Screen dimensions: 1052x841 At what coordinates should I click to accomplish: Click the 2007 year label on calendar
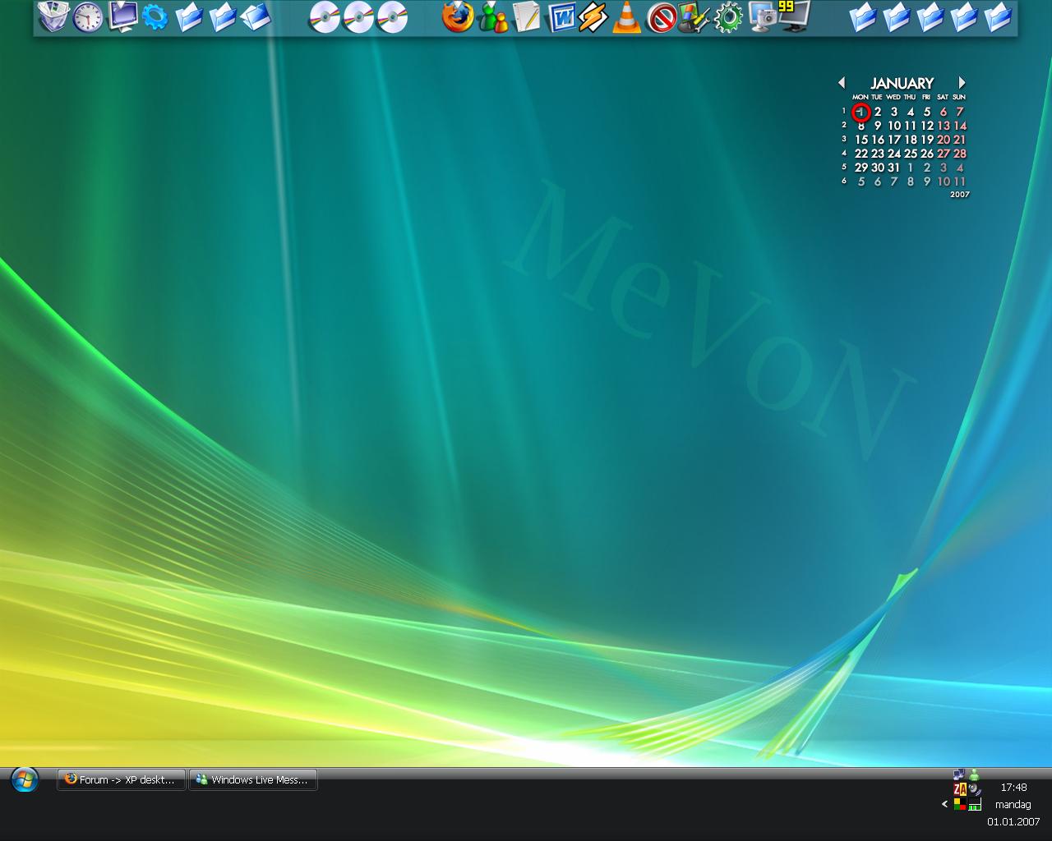[960, 195]
